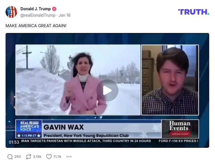
Task: Click the 3.15k ReTruths count
Action: (x=37, y=157)
